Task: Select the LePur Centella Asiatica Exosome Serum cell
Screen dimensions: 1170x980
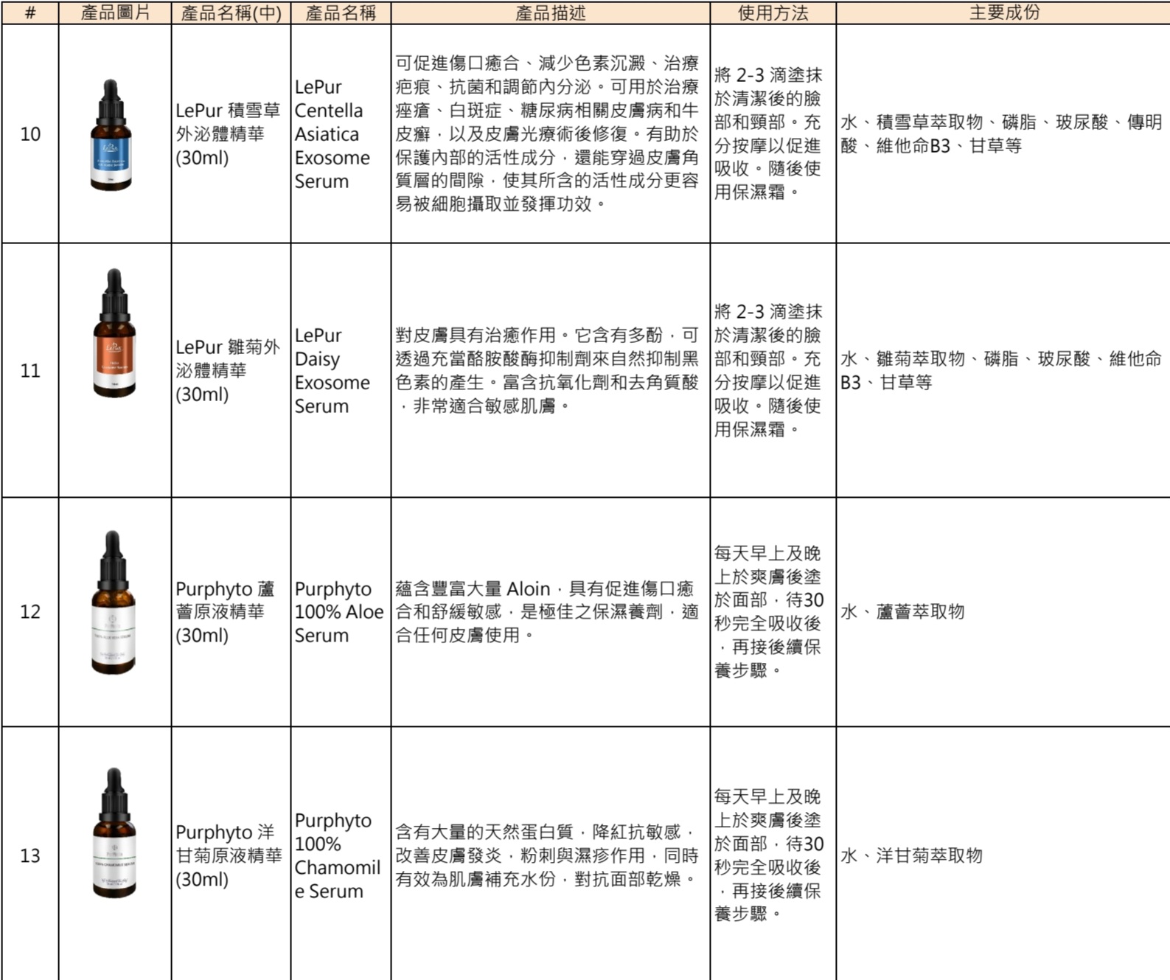Action: coord(341,133)
